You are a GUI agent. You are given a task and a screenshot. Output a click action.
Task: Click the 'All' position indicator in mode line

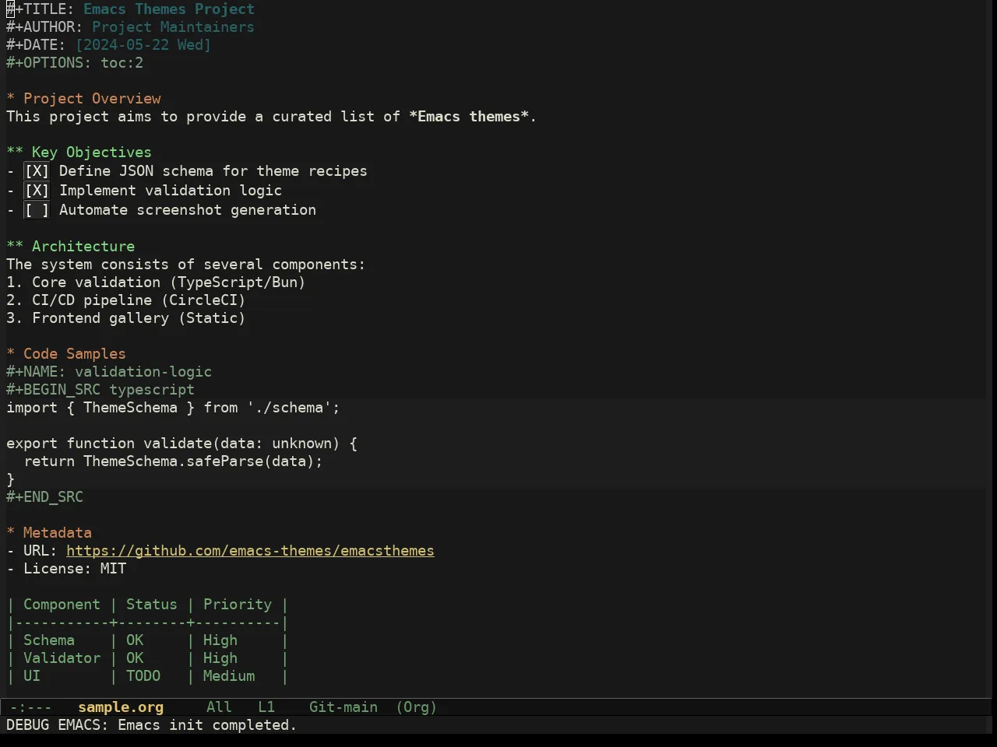pos(219,707)
